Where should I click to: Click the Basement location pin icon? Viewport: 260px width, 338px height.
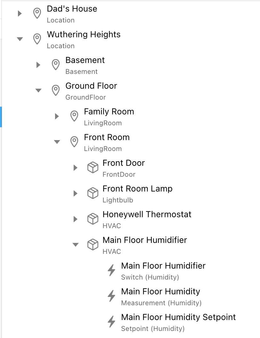(56, 65)
